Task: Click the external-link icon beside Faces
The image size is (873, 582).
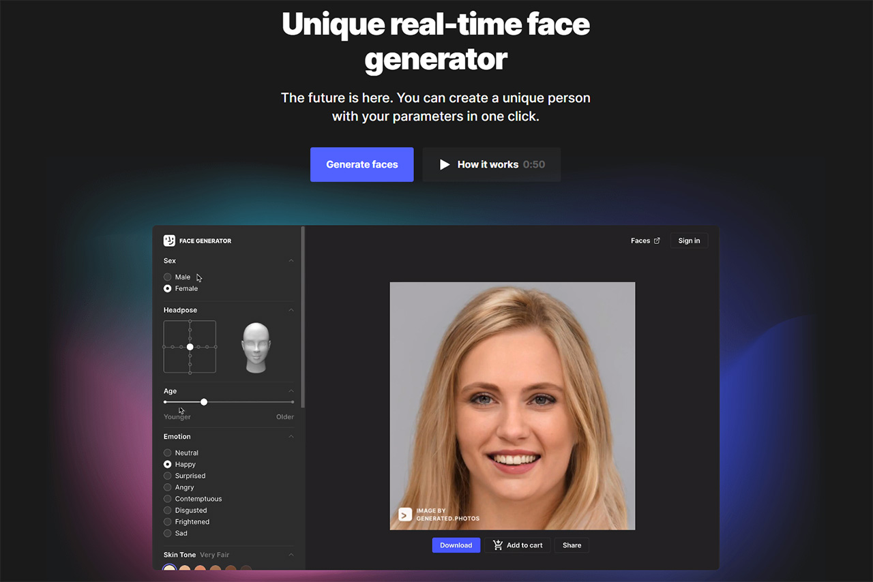Action: tap(657, 240)
